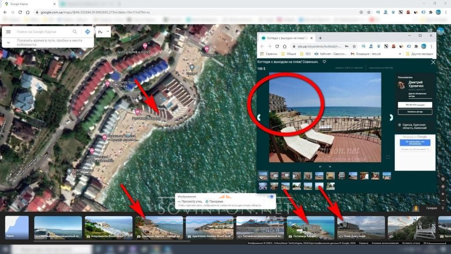Click the Оставить отзыв feedback link

(x=410, y=243)
